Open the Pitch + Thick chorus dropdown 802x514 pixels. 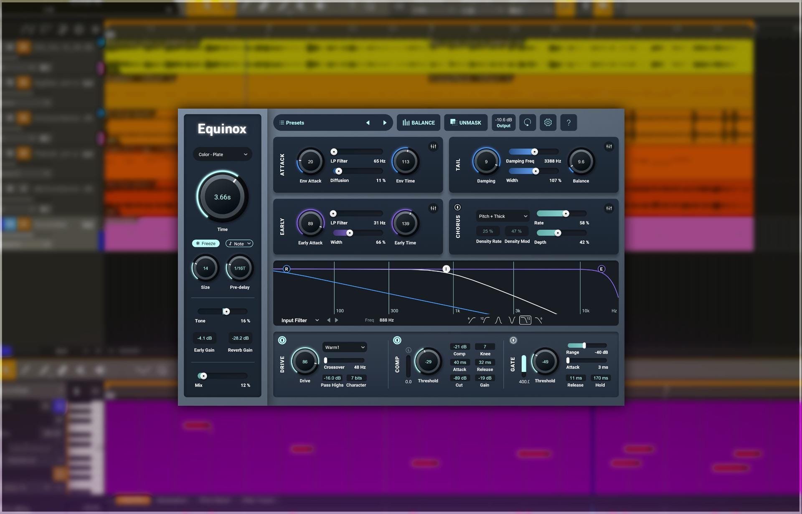click(503, 216)
